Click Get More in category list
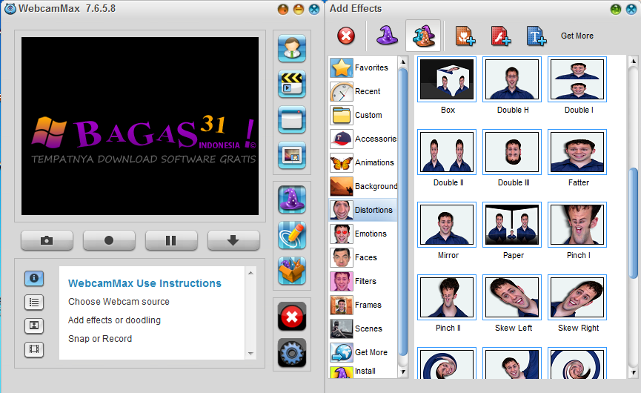This screenshot has height=393, width=641. pos(362,352)
